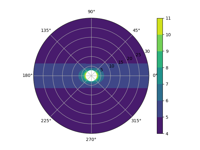
Task: Click the 0° angle label
Action: 155,76
